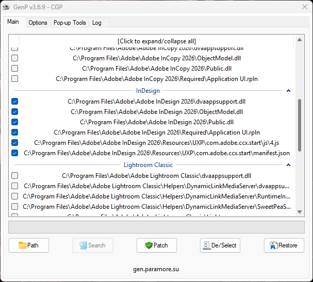Click the Path button

click(29, 245)
